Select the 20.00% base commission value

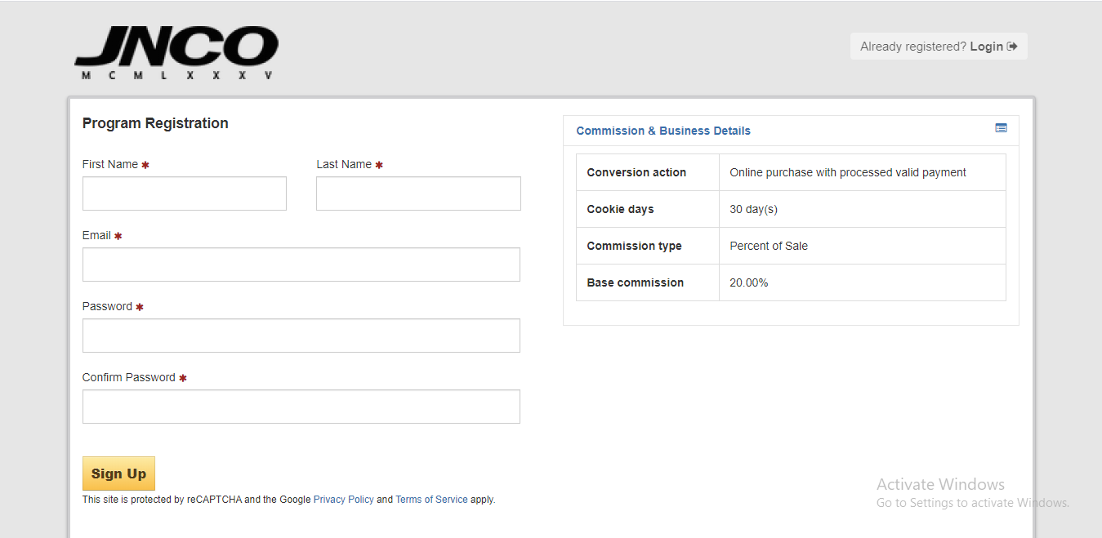(749, 282)
